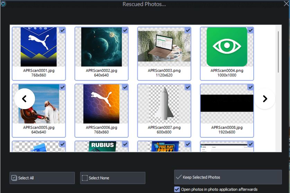Deselect APRScan0006.jpg using its checkmark

coord(125,87)
